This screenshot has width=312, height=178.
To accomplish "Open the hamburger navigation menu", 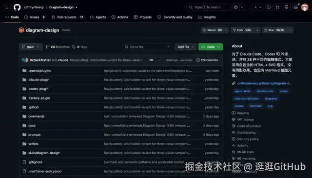I will coord(7,7).
